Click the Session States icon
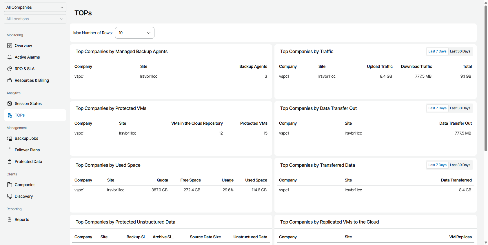Screen dimensions: 488x245 click(10, 104)
